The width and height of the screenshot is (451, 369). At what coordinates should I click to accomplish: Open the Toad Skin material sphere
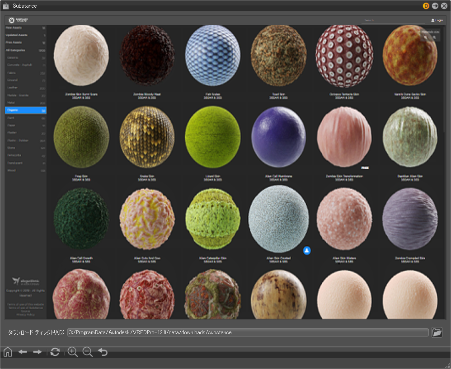pyautogui.click(x=278, y=56)
